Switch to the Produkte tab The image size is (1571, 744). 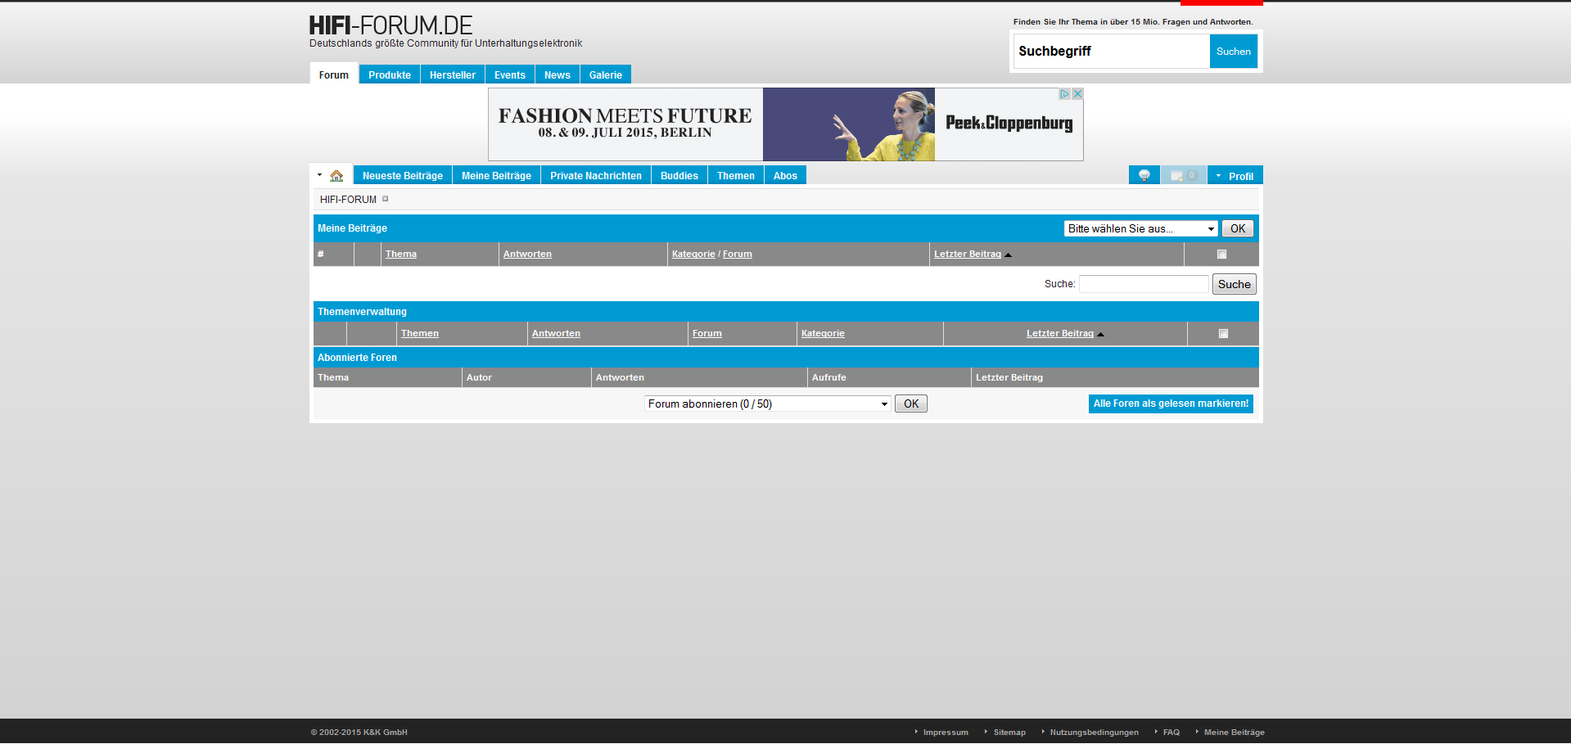pyautogui.click(x=390, y=75)
